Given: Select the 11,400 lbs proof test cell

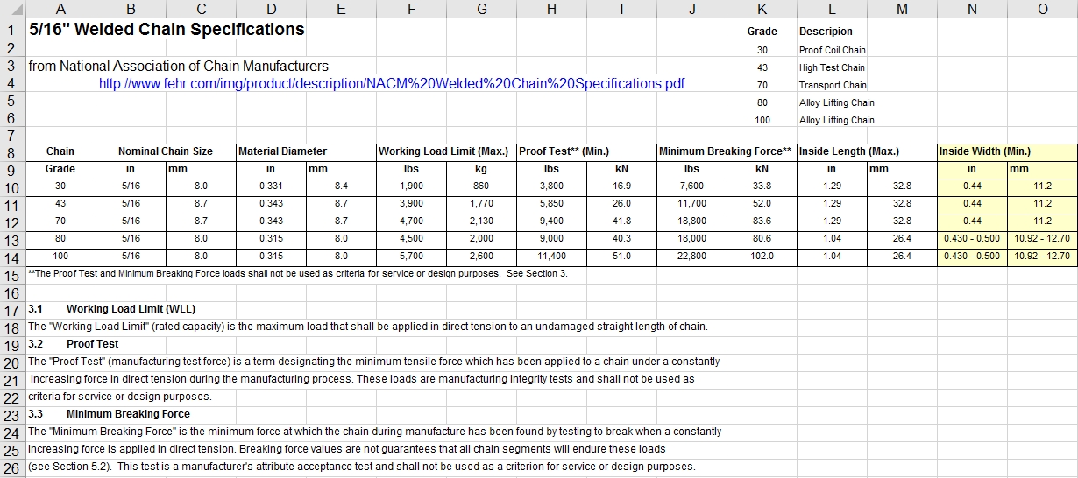Looking at the screenshot, I should pos(551,257).
